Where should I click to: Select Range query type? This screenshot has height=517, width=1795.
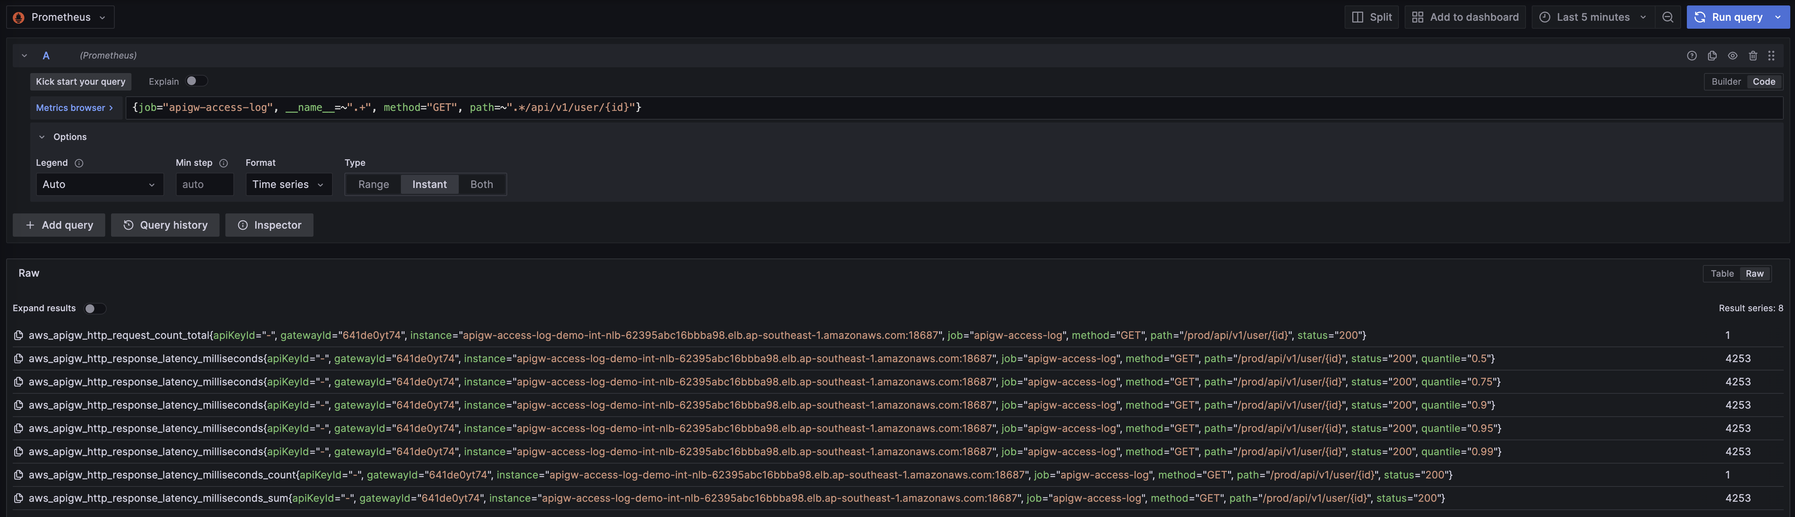(374, 184)
